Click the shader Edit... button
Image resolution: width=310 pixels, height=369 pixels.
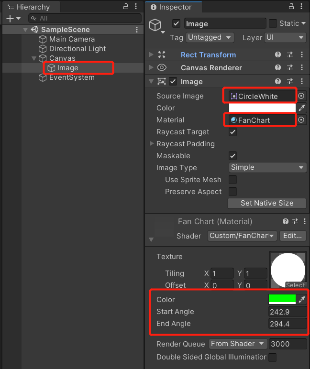[292, 236]
